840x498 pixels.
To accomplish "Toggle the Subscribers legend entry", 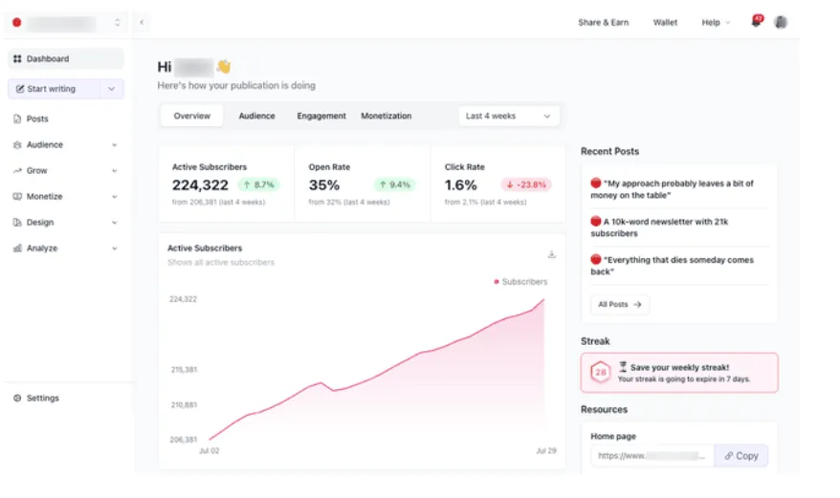I will pos(520,282).
